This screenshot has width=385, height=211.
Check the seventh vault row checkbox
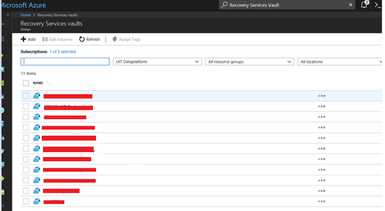[26, 159]
